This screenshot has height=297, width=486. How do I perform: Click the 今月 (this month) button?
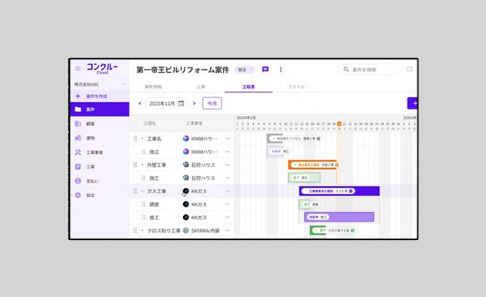pyautogui.click(x=211, y=103)
